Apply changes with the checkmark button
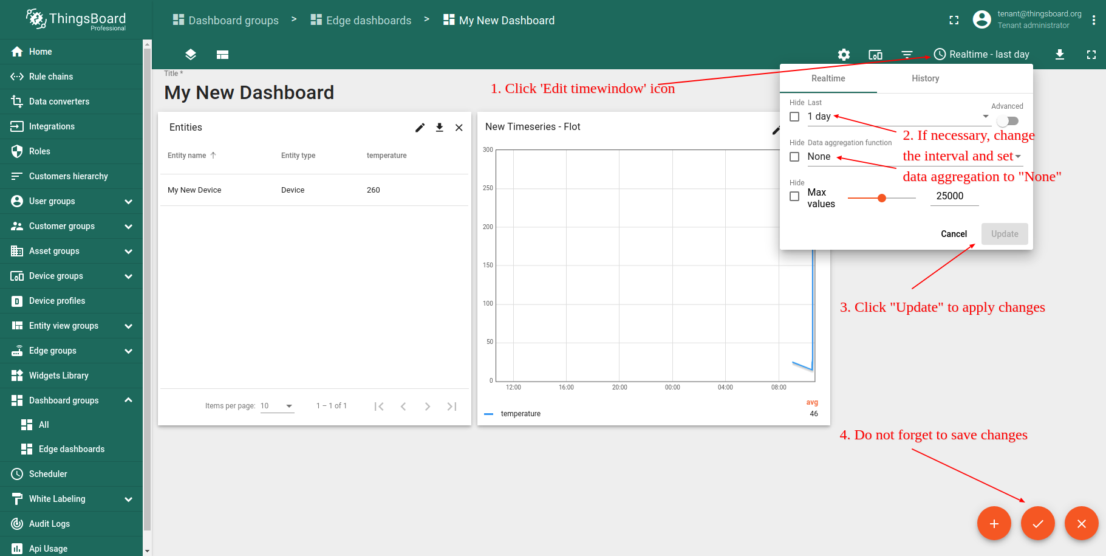Screen dimensions: 1106x556 click(x=1038, y=523)
